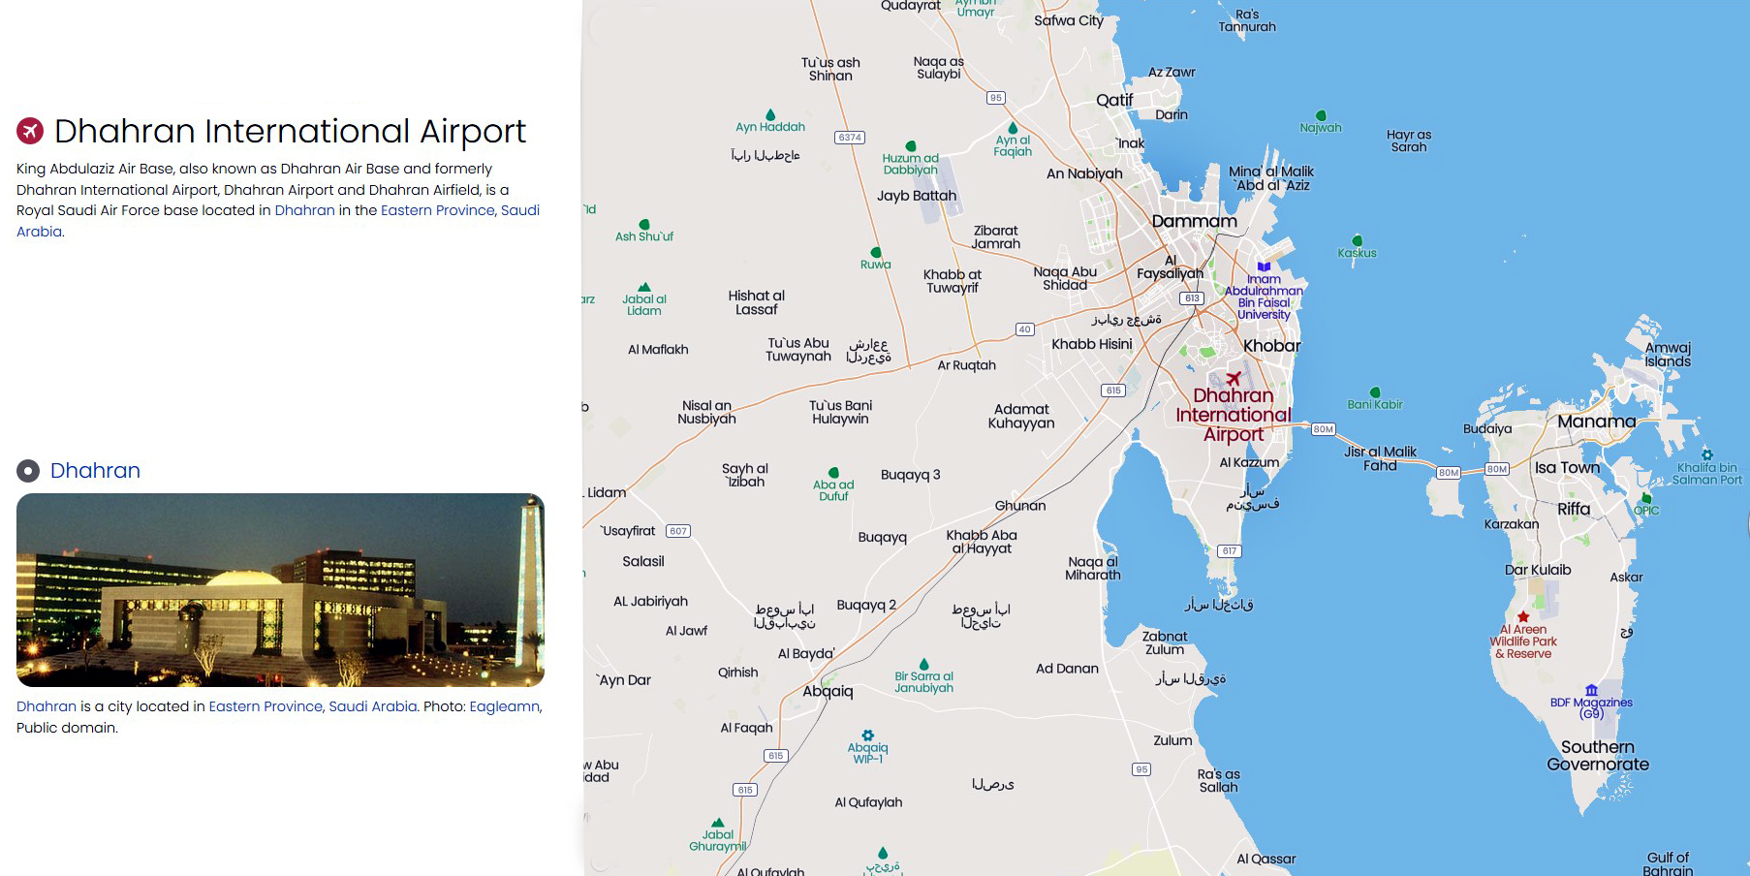Click the Dammam city label on map

[1195, 221]
